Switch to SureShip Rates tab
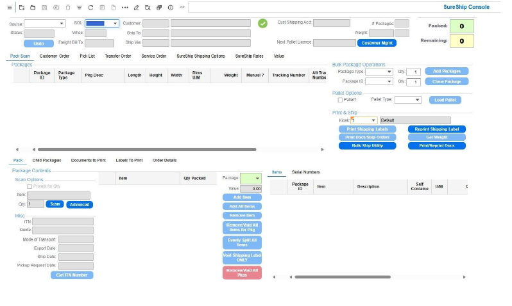The height and width of the screenshot is (306, 512). click(x=249, y=56)
